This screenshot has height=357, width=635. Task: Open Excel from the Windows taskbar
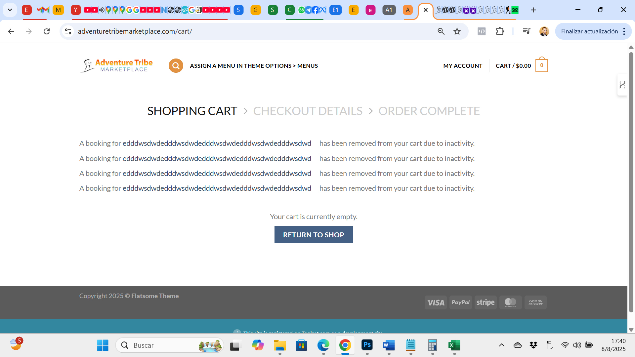point(454,345)
